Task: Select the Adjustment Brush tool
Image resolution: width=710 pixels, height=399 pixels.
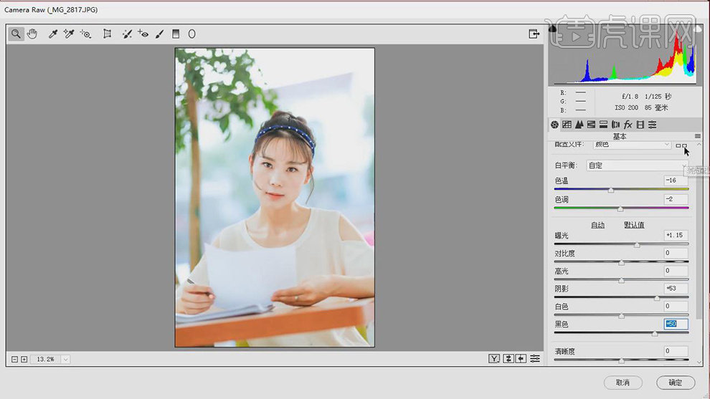Action: [x=159, y=34]
